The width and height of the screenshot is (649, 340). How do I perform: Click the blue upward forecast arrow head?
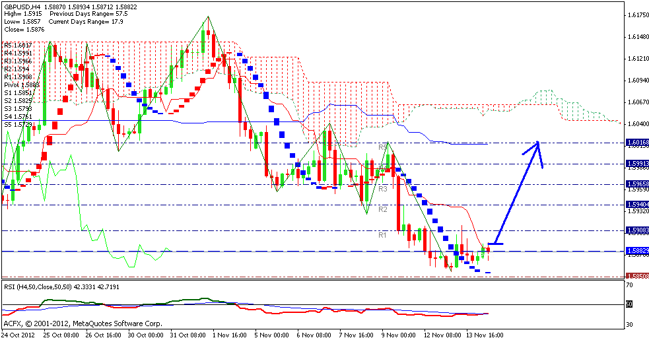point(538,144)
